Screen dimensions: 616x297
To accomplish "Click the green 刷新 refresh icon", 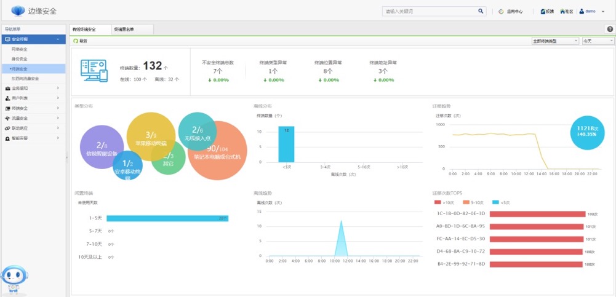I will tap(76, 41).
